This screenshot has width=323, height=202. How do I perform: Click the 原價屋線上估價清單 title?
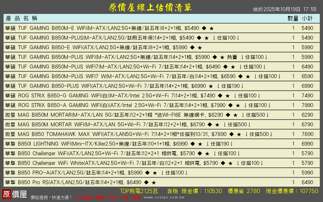[150, 7]
